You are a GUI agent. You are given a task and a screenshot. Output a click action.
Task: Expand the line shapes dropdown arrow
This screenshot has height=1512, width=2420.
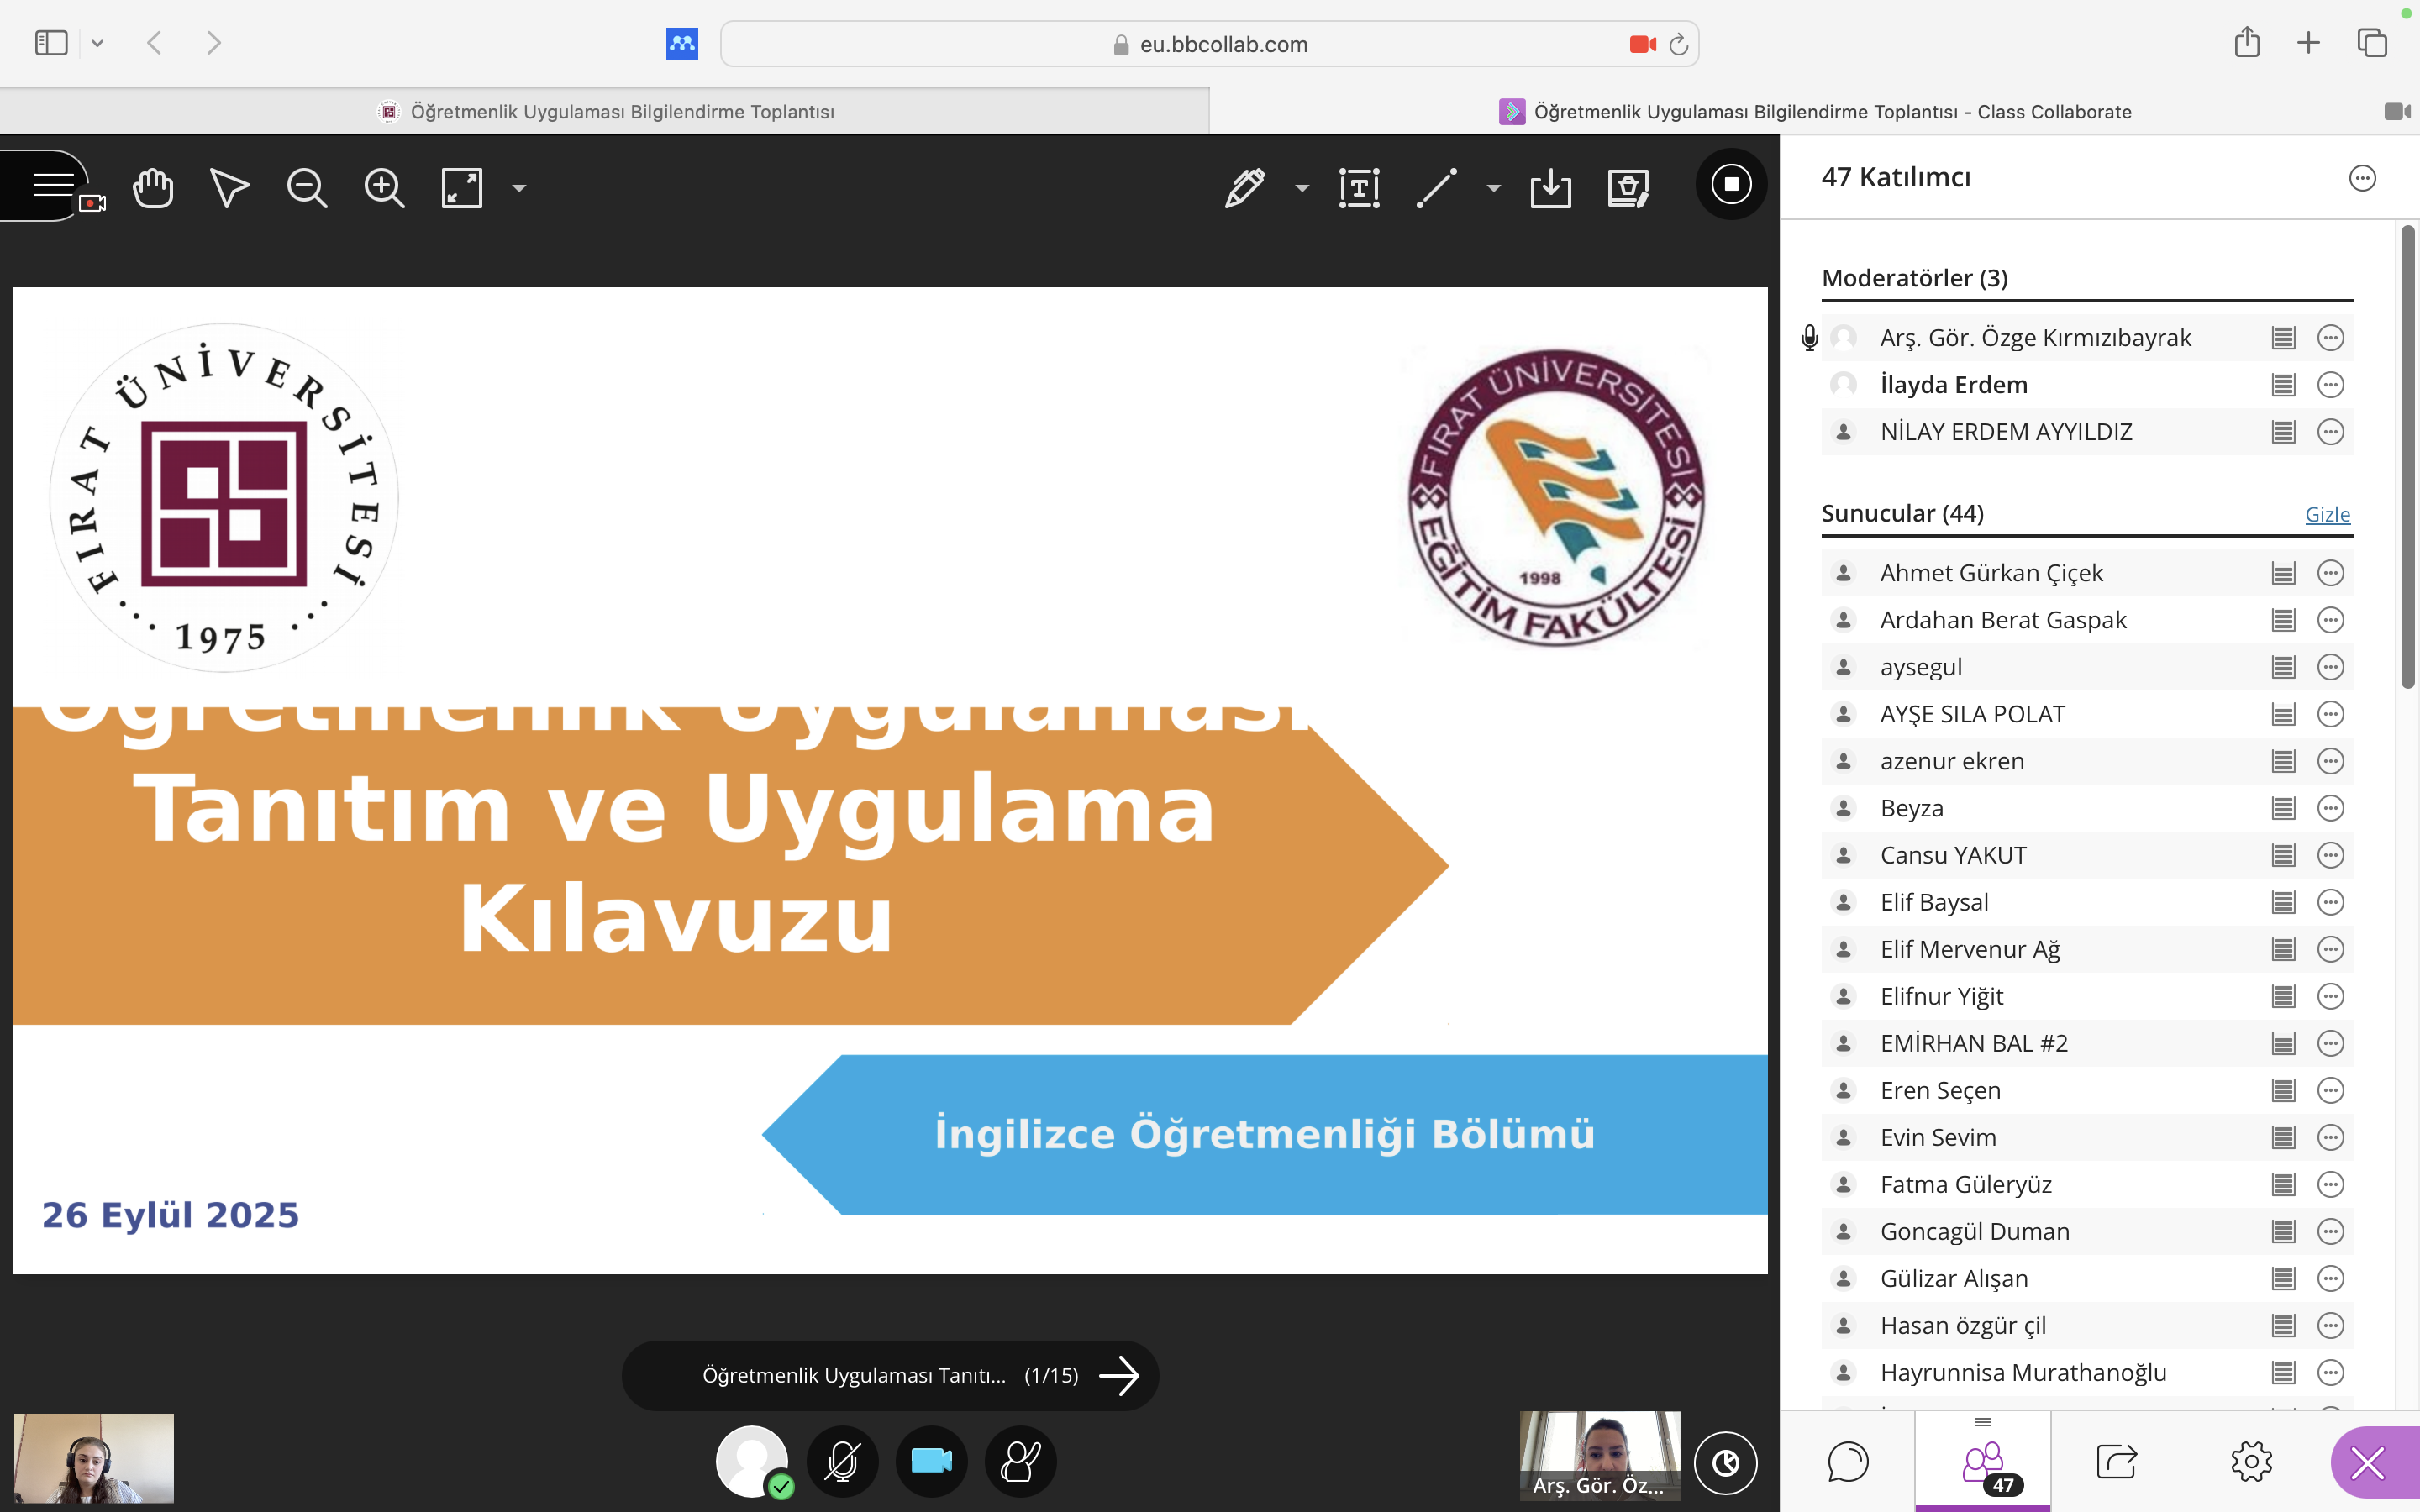point(1493,188)
